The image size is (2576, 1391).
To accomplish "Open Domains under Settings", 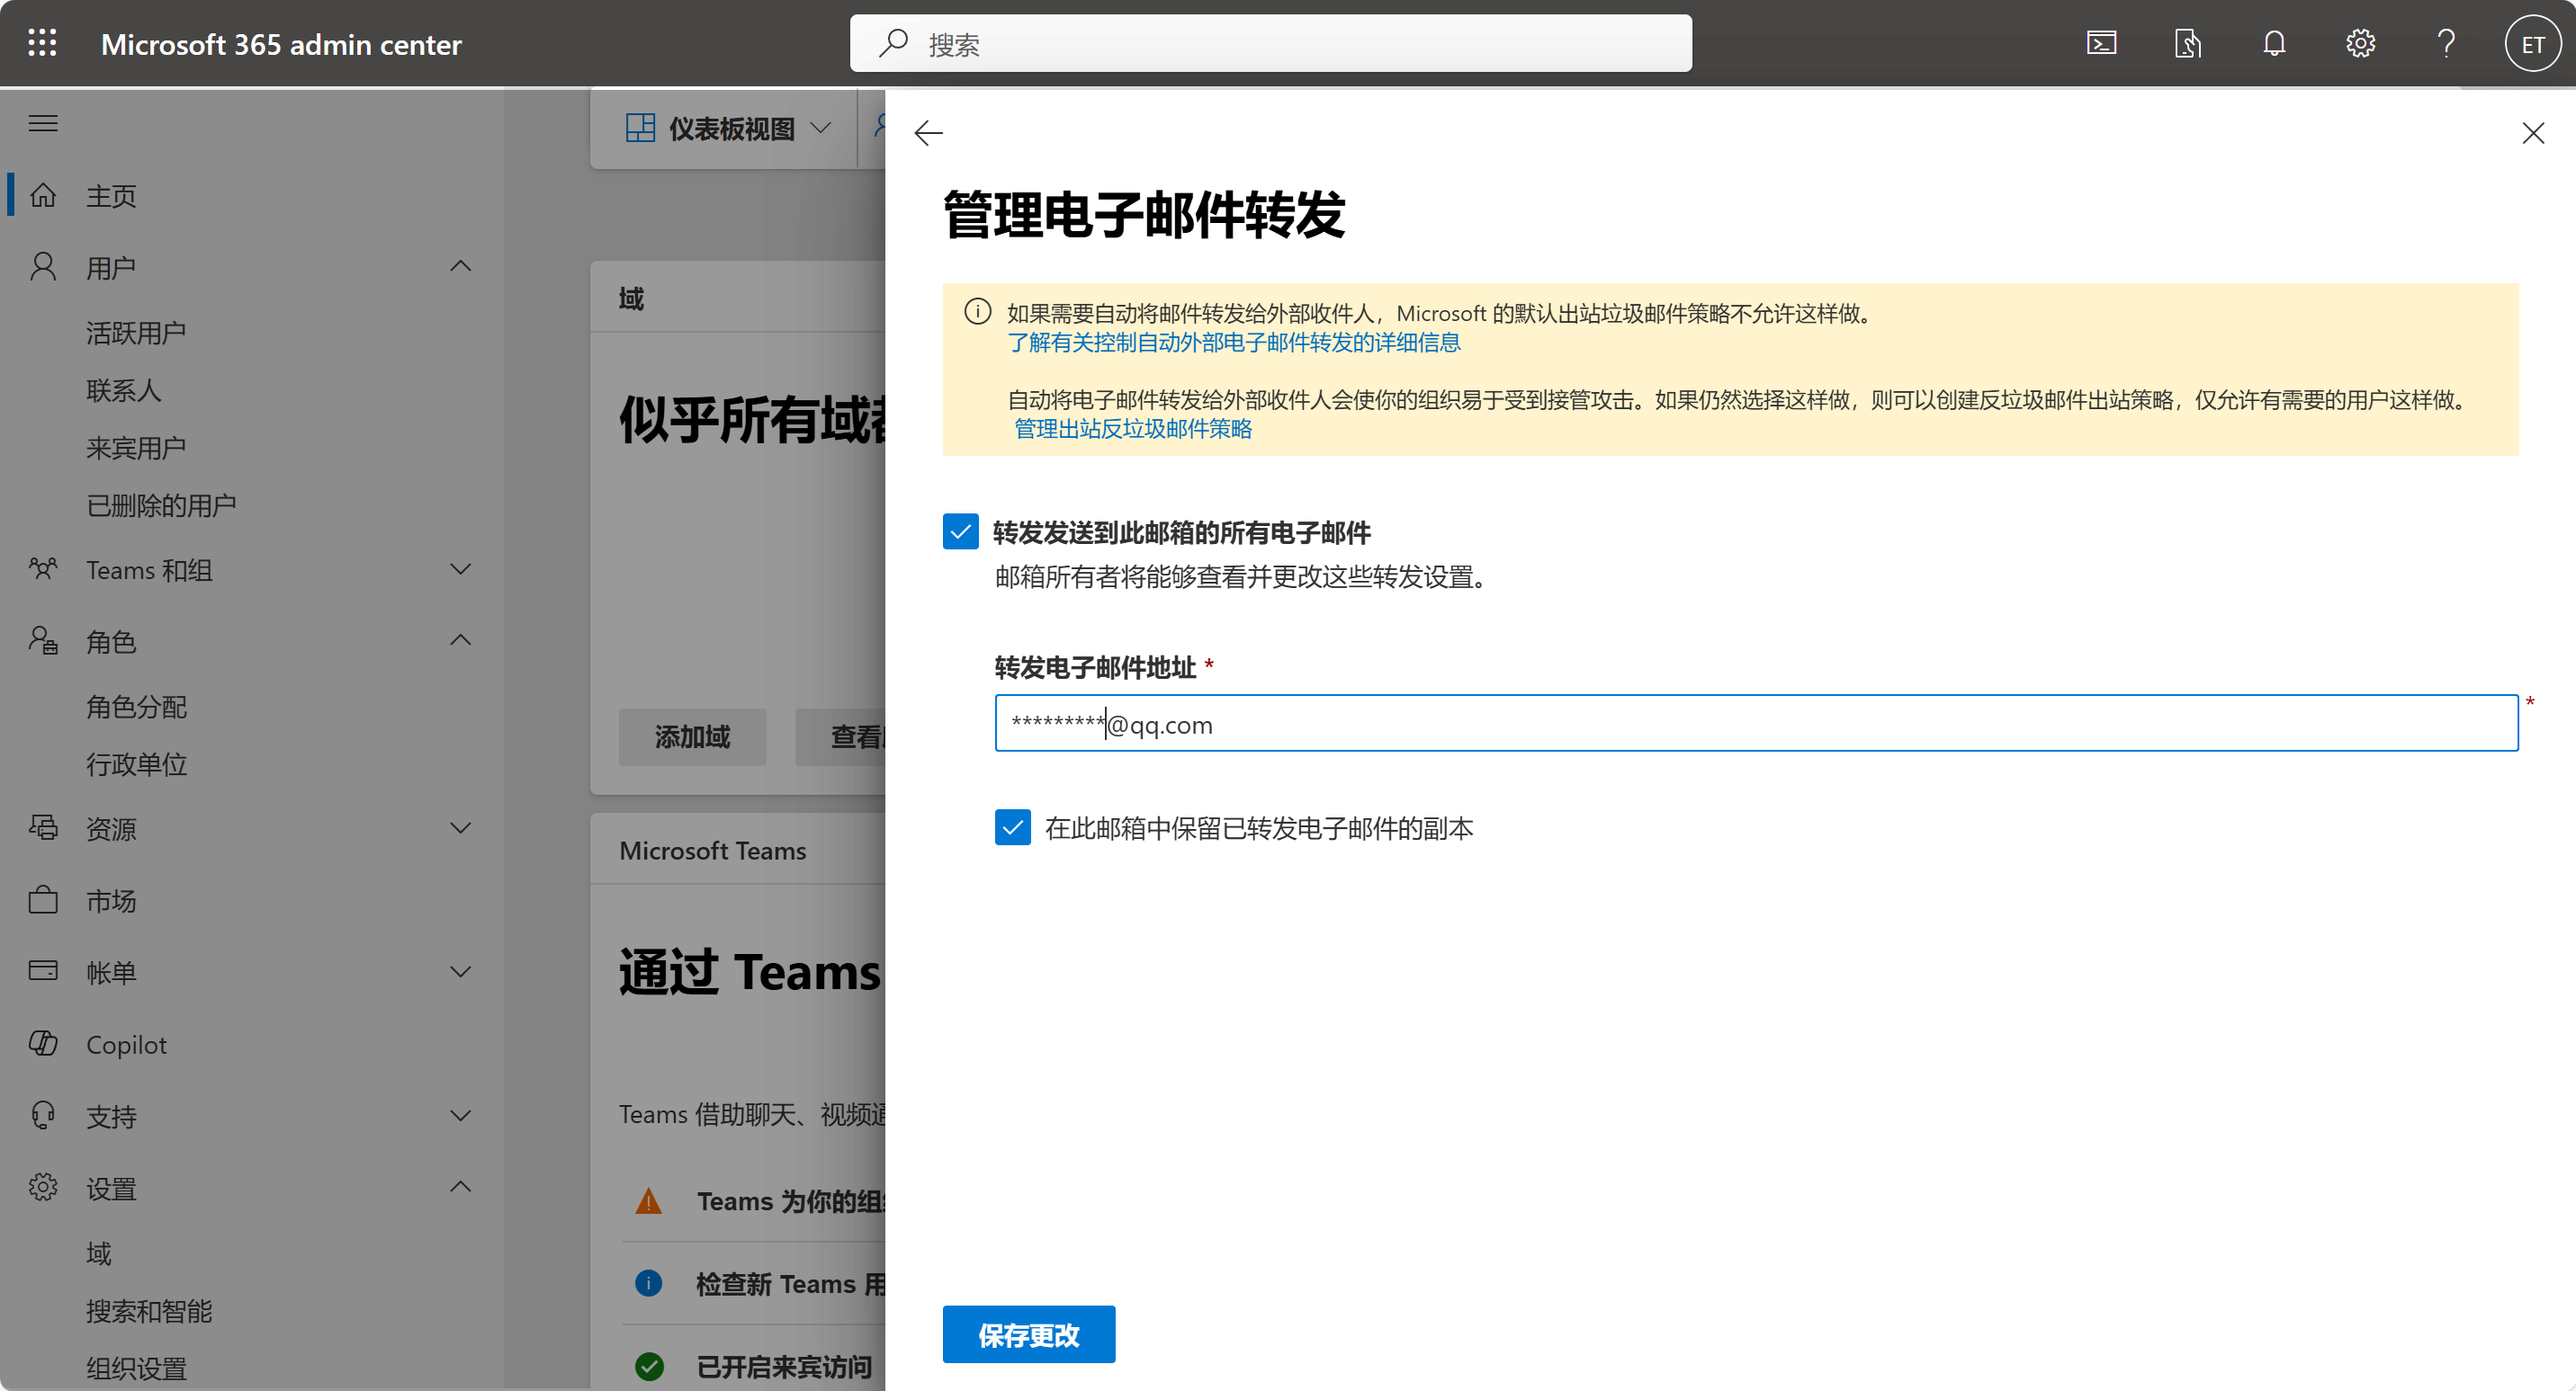I will pos(98,1253).
